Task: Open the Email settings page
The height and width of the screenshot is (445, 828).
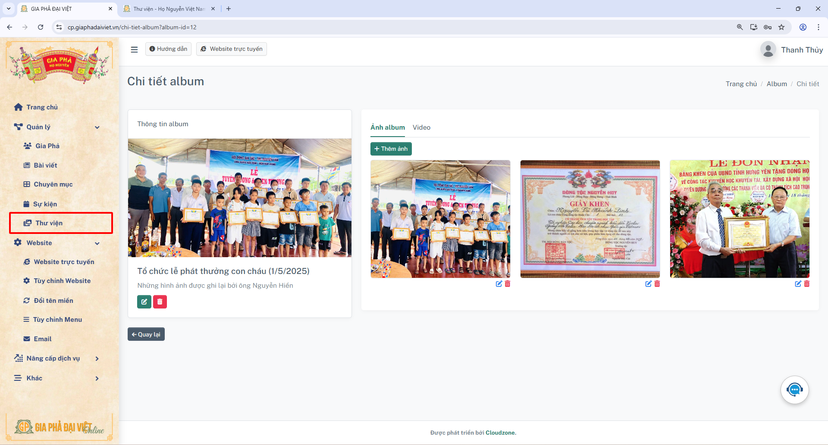Action: click(42, 339)
